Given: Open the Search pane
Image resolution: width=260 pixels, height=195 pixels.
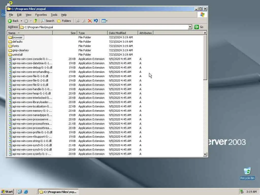Looking at the screenshot, I should pyautogui.click(x=48, y=21).
